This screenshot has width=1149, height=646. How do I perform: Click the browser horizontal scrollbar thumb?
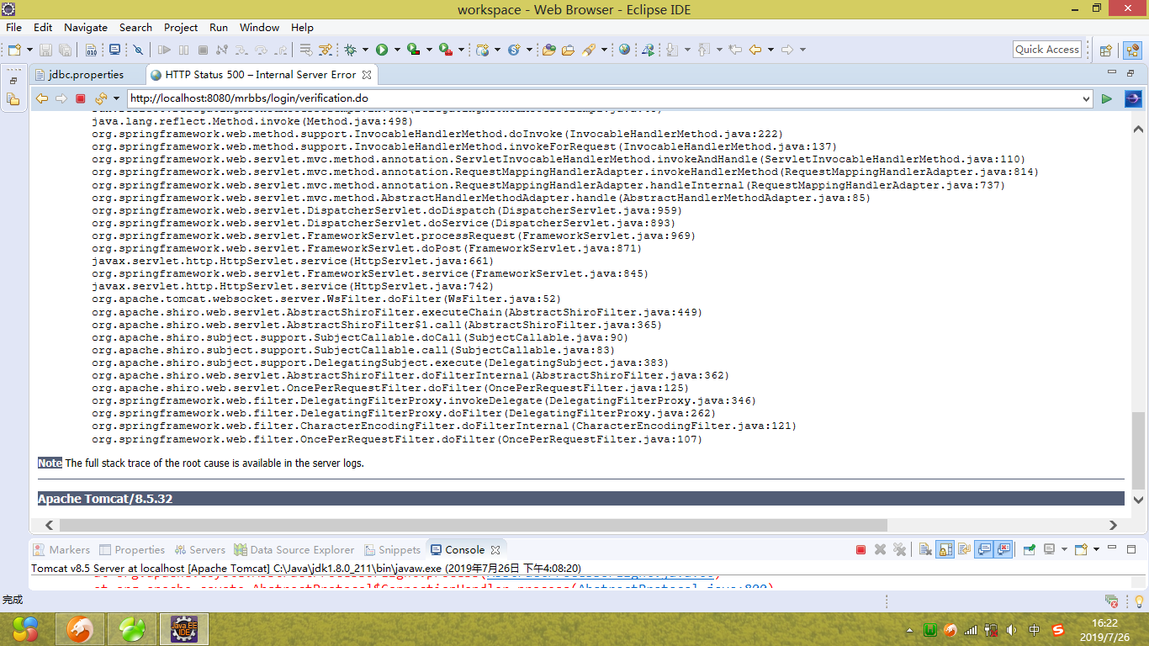[473, 525]
